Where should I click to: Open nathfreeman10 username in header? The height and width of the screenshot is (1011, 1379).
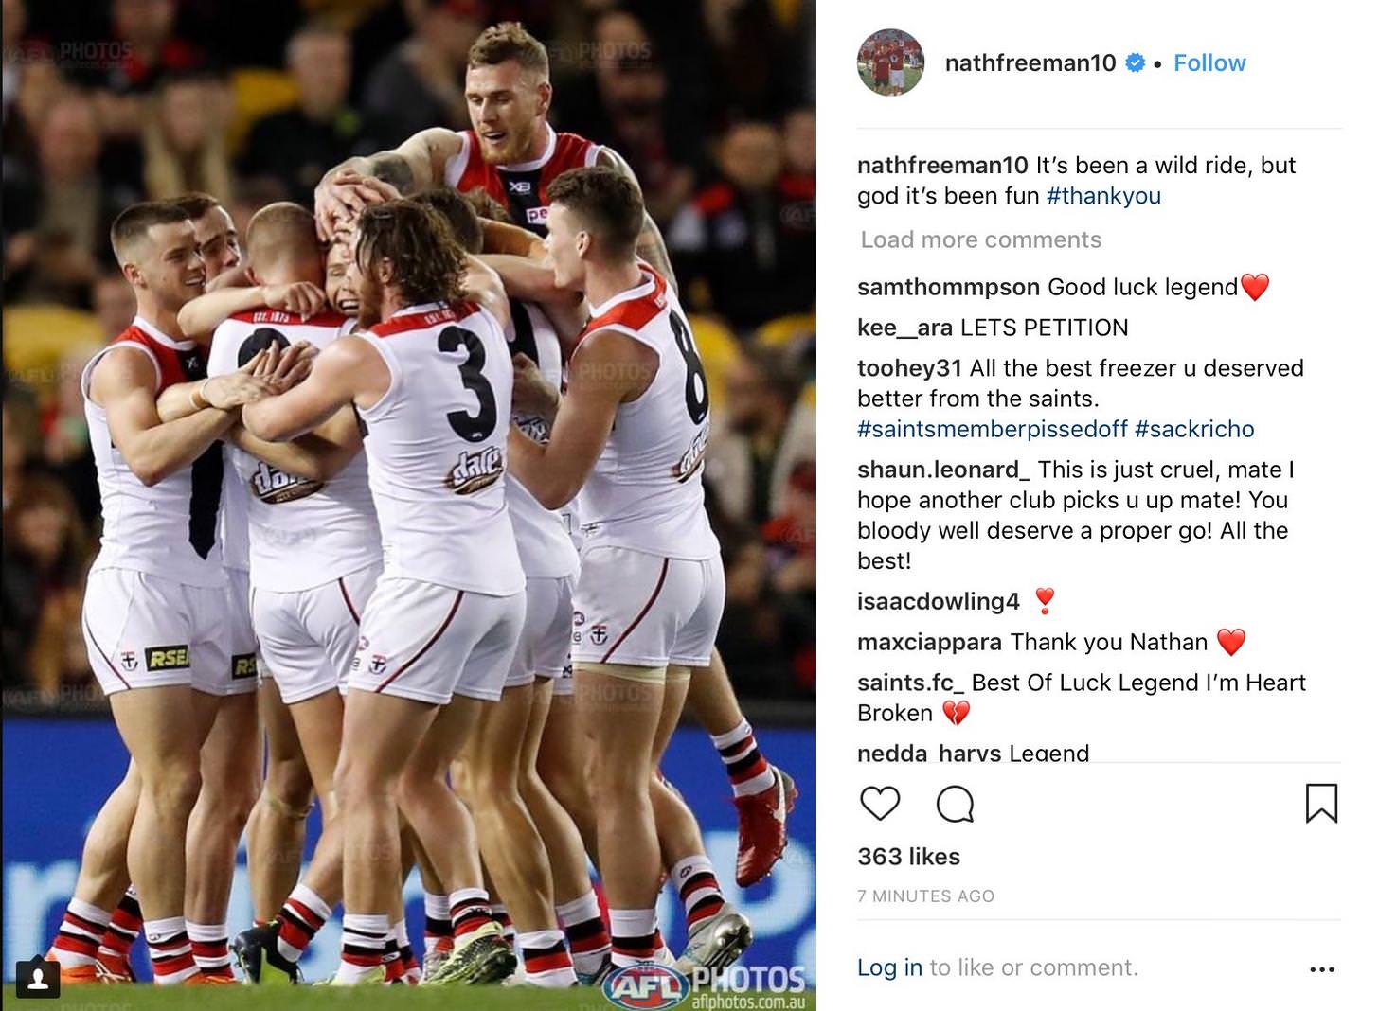pos(1030,62)
